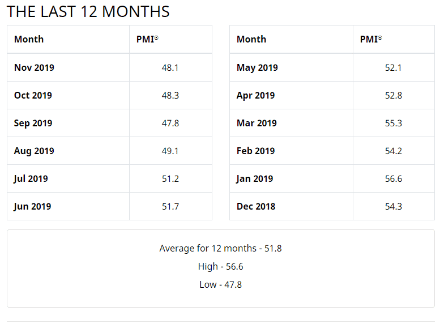Image resolution: width=440 pixels, height=328 pixels.
Task: Click the Average for 12 months text
Action: [220, 248]
